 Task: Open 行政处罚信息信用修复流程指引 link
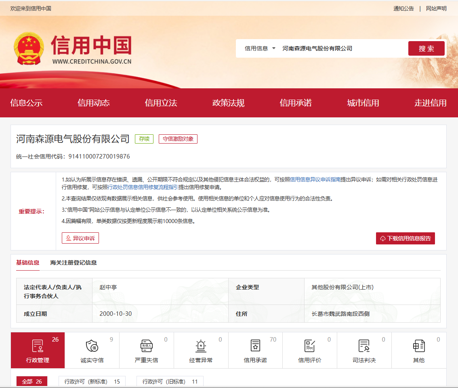(x=143, y=187)
